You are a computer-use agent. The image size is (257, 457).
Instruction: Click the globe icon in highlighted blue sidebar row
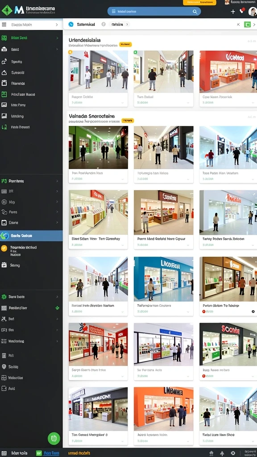pyautogui.click(x=4, y=236)
